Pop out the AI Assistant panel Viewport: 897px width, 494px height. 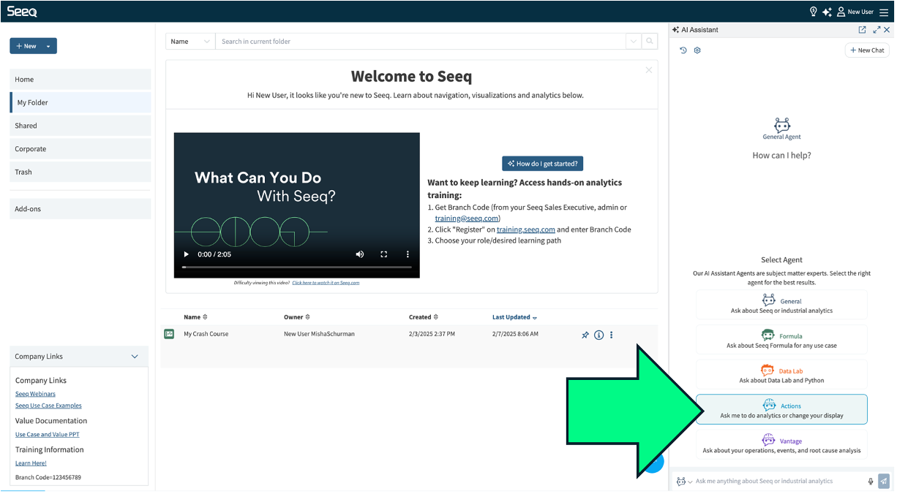coord(862,30)
